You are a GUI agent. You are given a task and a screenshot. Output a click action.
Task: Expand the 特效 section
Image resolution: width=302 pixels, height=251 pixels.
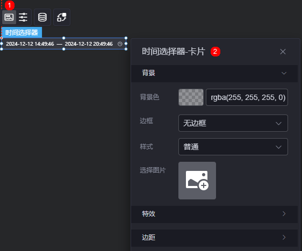click(214, 214)
